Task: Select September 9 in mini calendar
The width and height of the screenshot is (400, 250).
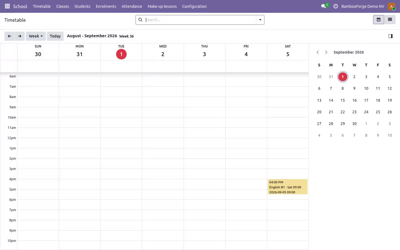Action: pyautogui.click(x=354, y=88)
